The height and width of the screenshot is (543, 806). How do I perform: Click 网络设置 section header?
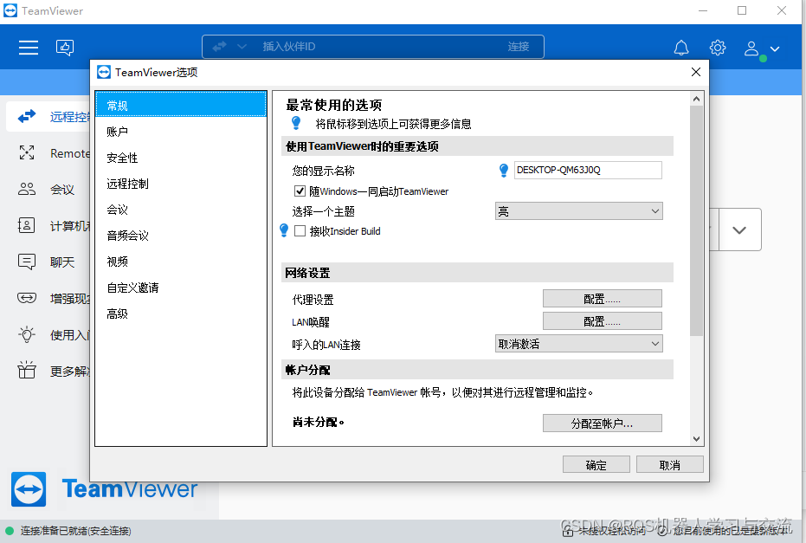coord(477,273)
